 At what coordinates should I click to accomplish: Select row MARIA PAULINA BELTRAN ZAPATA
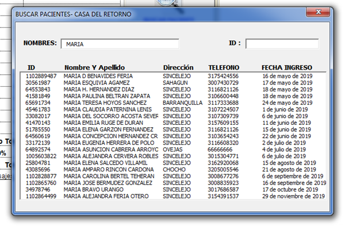(x=173, y=96)
